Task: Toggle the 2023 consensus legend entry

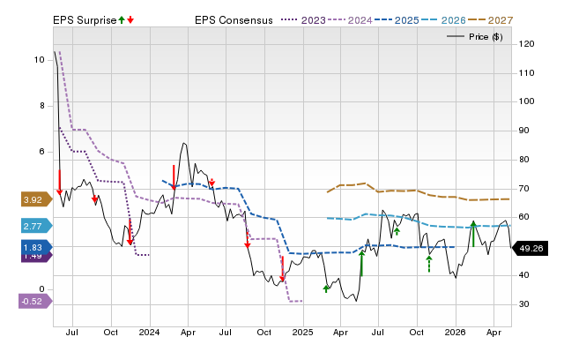Action: tap(303, 20)
